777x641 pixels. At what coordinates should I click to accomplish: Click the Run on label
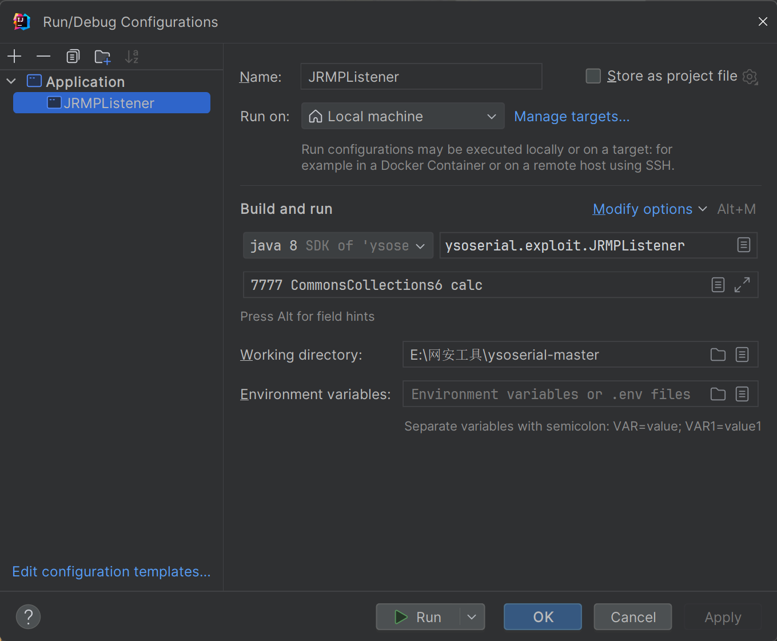265,117
